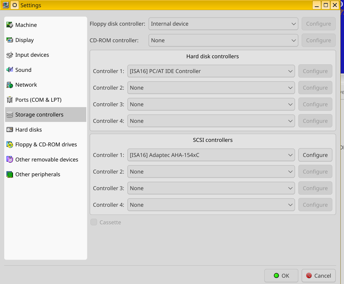Select the Display monitor icon
The height and width of the screenshot is (284, 344).
click(10, 40)
